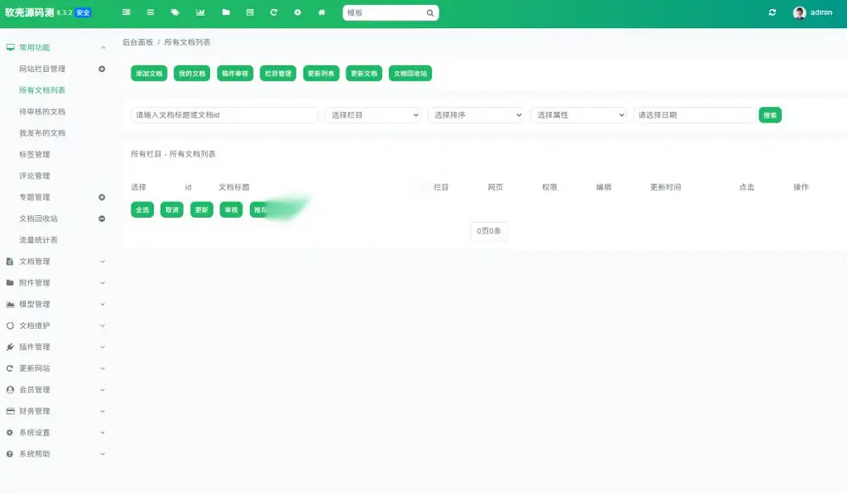The height and width of the screenshot is (494, 847).
Task: Toggle sidebar with the indent list icon
Action: [126, 13]
